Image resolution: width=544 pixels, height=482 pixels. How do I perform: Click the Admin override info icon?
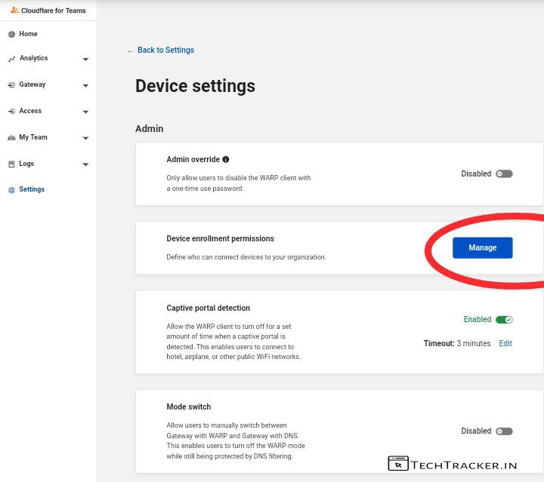click(226, 160)
